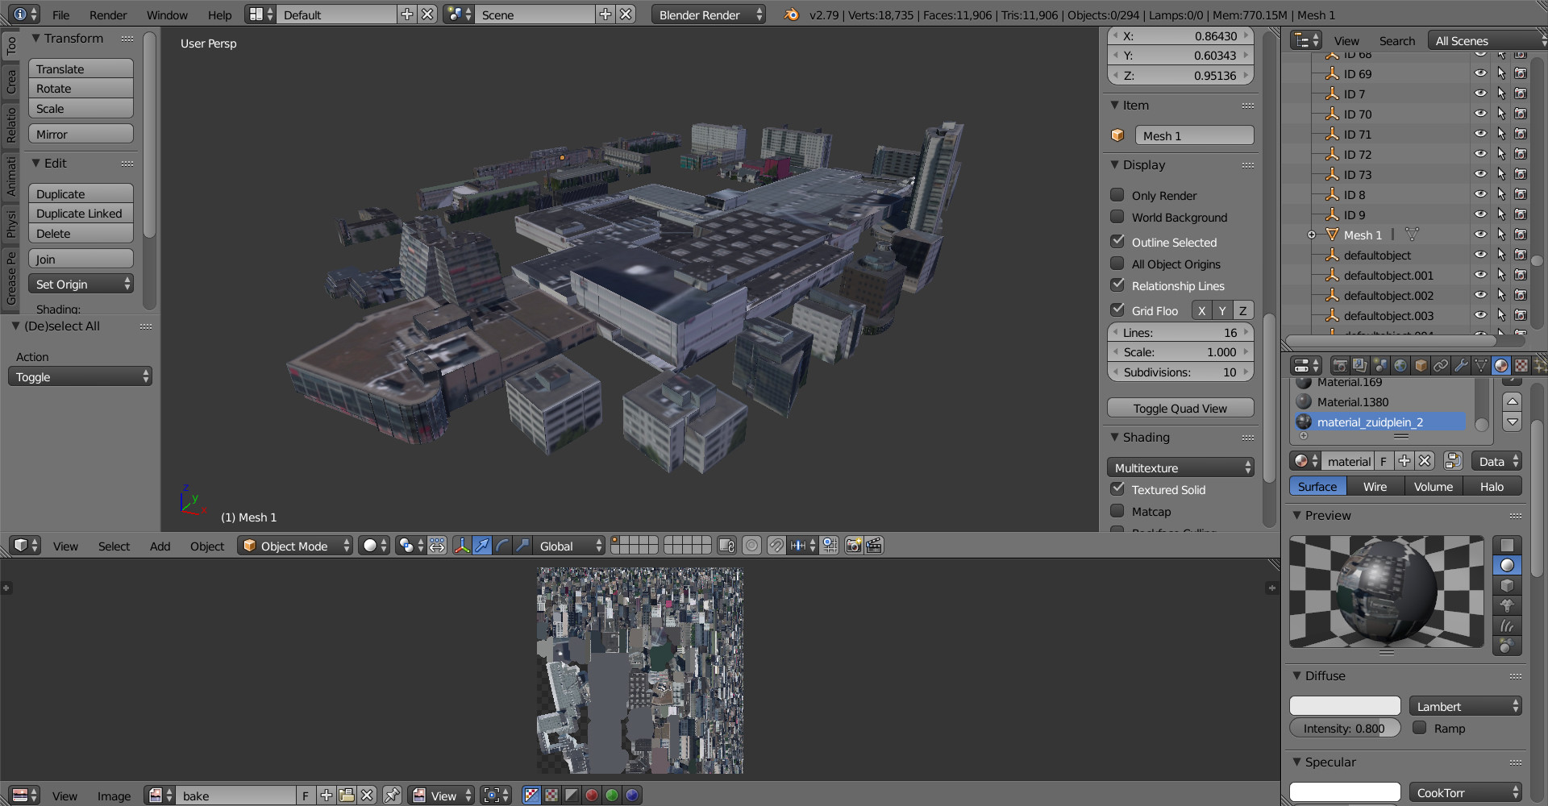Click the proportional editing circle icon
This screenshot has width=1548, height=806.
tap(751, 546)
